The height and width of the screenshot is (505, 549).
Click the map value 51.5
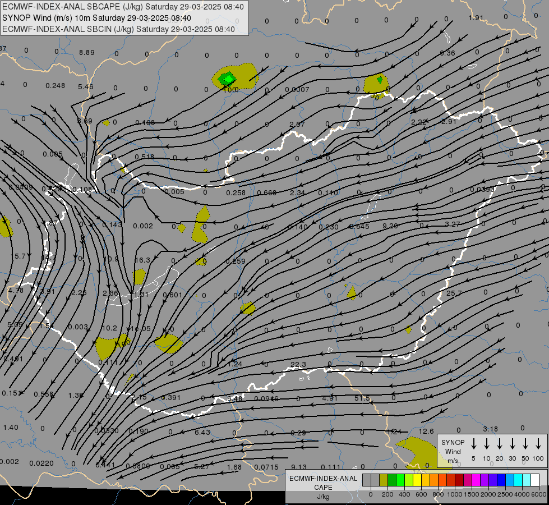pos(362,398)
